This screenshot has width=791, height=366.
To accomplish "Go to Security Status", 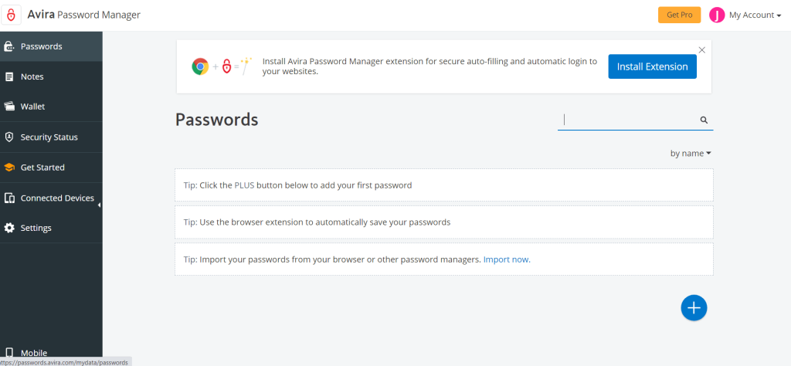I will tap(51, 137).
